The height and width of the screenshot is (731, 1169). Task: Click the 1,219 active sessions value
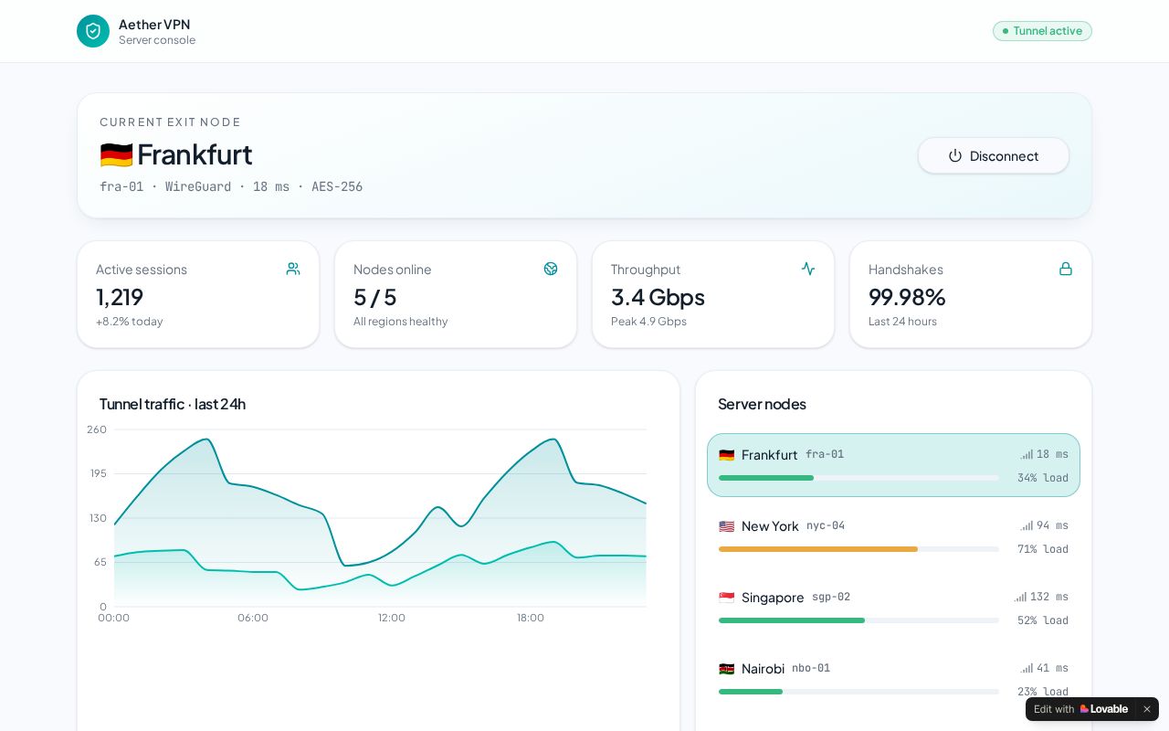[x=120, y=297]
